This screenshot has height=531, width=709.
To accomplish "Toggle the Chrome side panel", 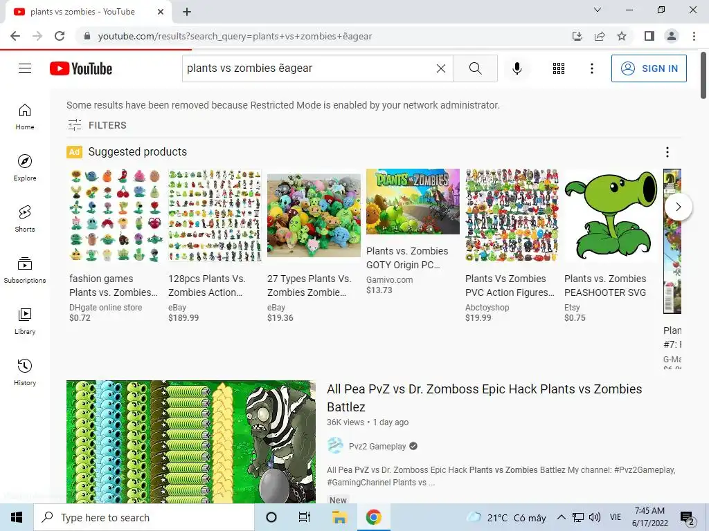I will click(x=649, y=36).
